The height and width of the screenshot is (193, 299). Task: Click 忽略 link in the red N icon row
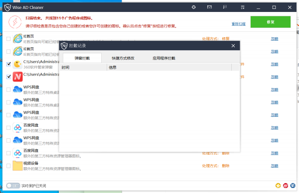[275, 77]
